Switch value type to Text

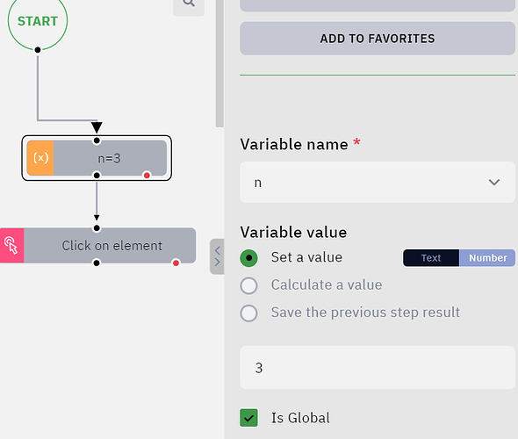click(431, 257)
